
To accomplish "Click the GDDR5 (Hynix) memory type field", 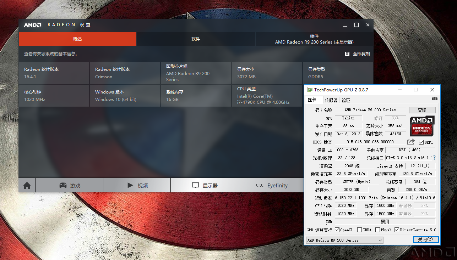I will [x=357, y=182].
